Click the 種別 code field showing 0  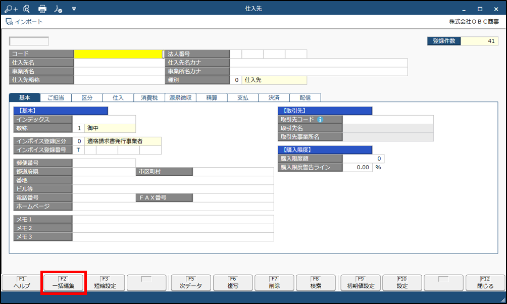(236, 80)
